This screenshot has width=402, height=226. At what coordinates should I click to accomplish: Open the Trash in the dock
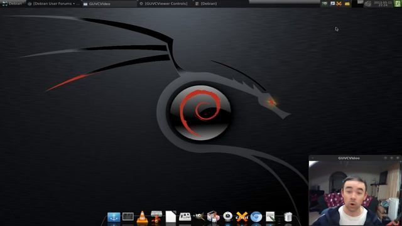click(288, 217)
